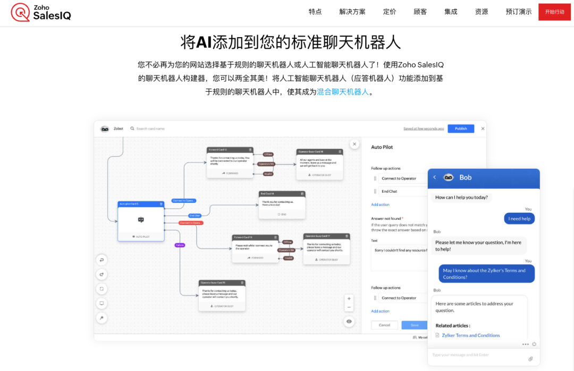The height and width of the screenshot is (371, 574).
Task: Toggle the eye visibility button on canvas
Action: pyautogui.click(x=349, y=322)
